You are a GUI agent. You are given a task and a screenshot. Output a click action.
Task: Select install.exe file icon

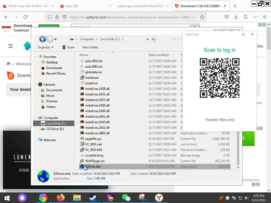[82, 78]
